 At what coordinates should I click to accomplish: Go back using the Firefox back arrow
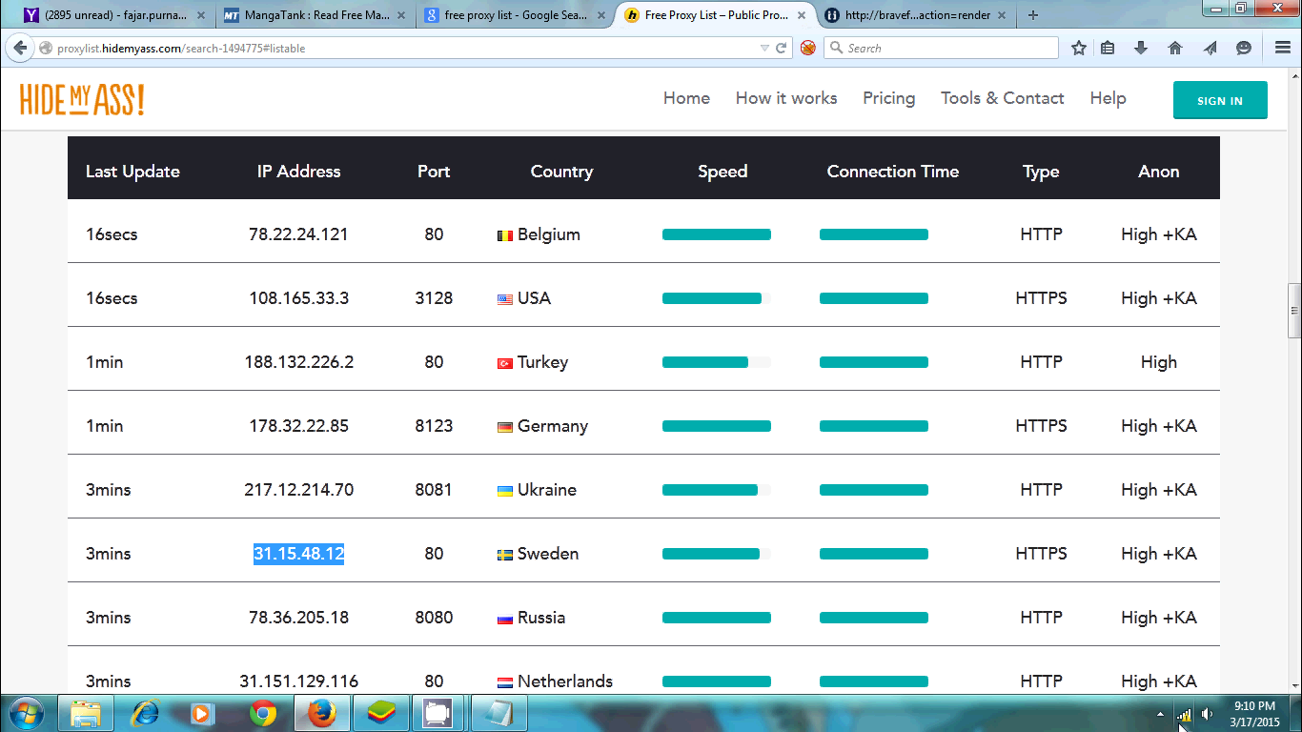tap(20, 48)
